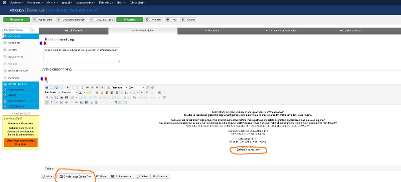Open the Font family dropdown
Screen dimensions: 401x182
[53, 92]
